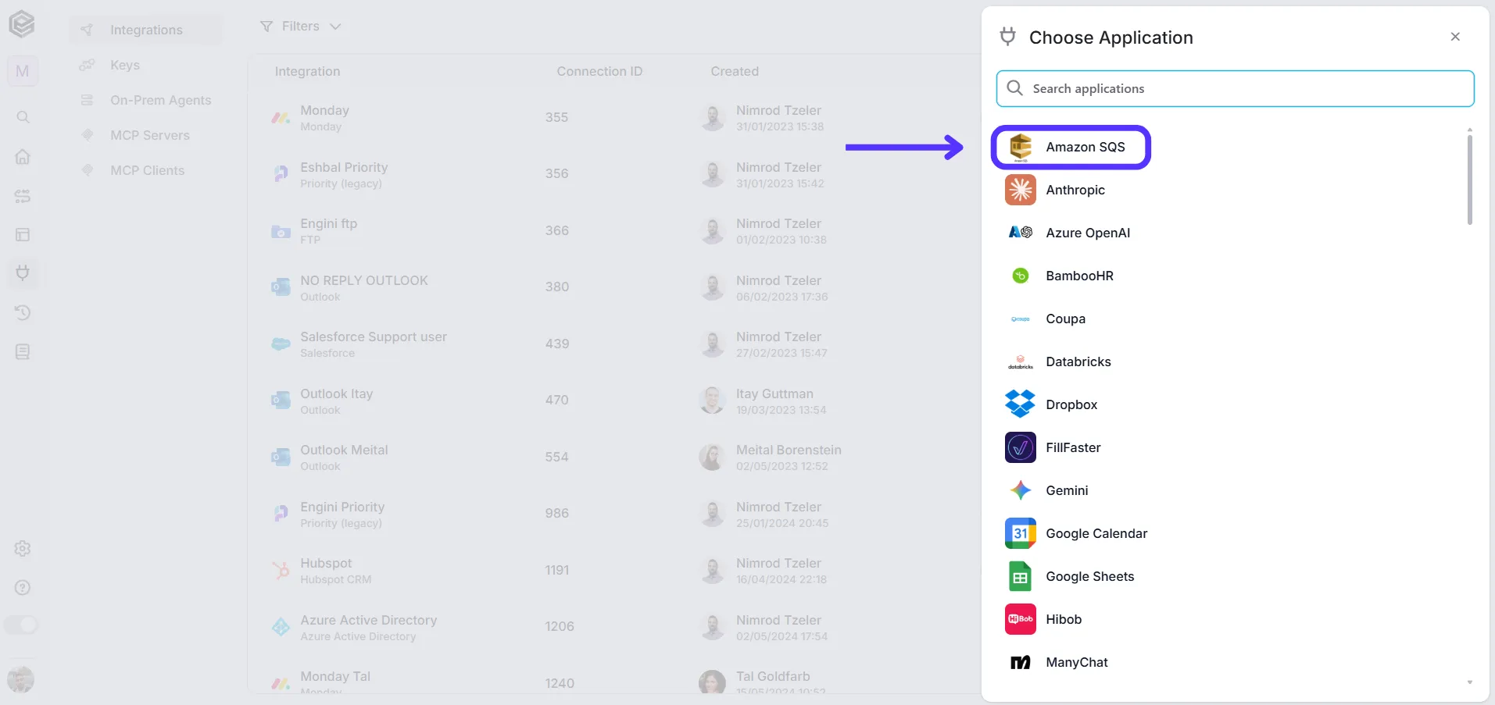Open the Hubspot integration row

tap(614, 570)
